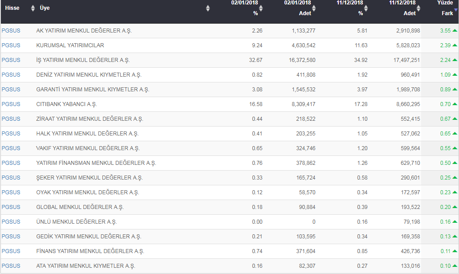
Task: Select ÜNLÜ MENKUL DEĞERLER A.Ş. name
Action: point(77,221)
